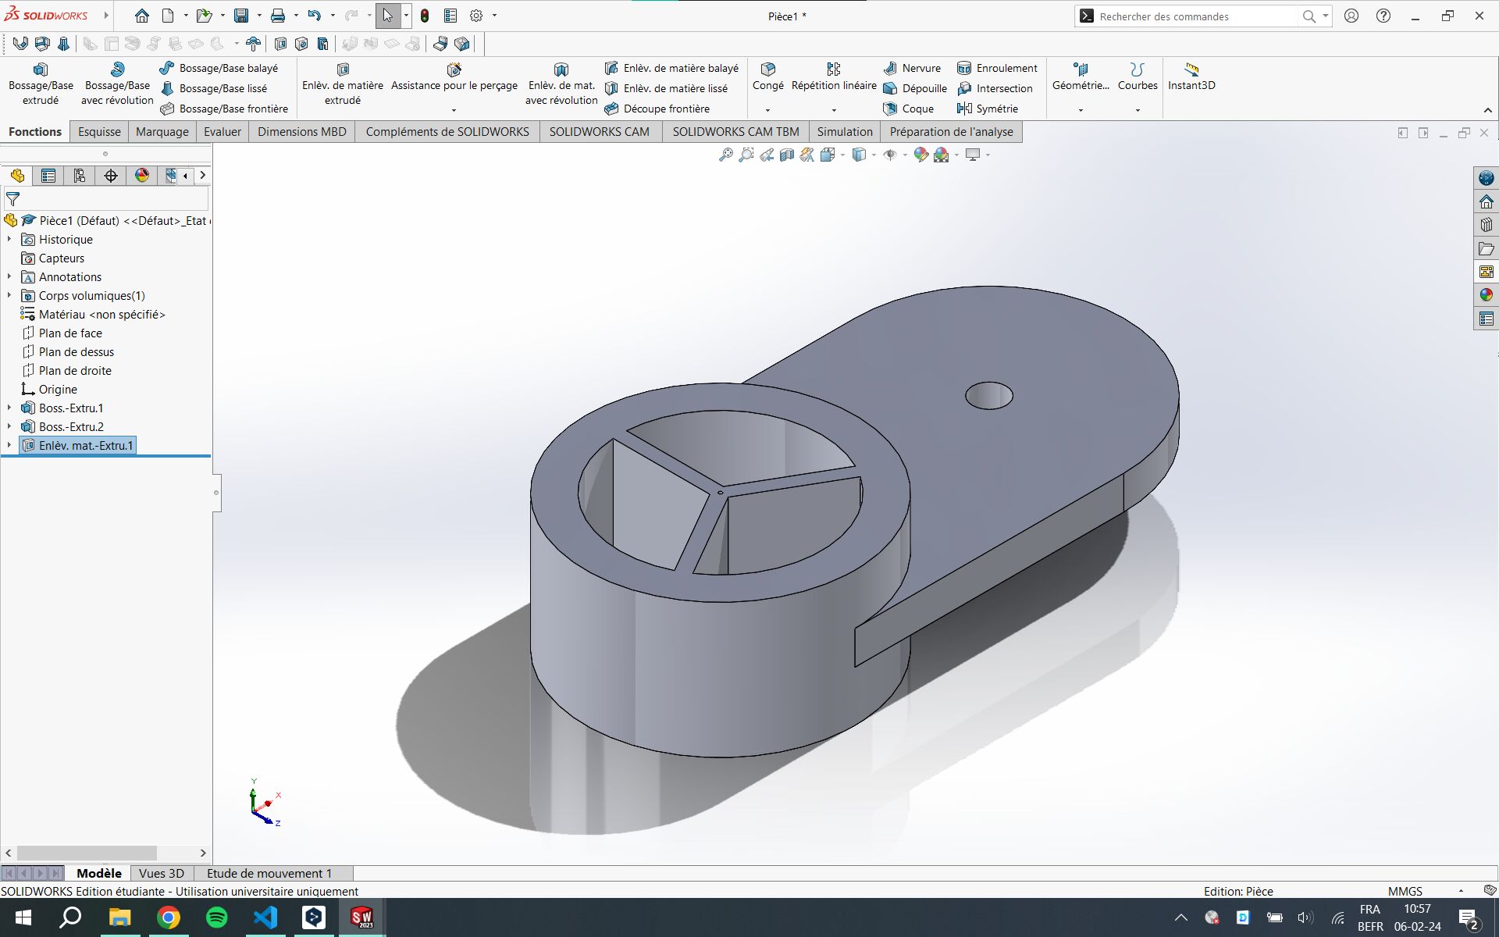Click the Congé fillet tool
This screenshot has height=937, width=1499.
coord(767,77)
